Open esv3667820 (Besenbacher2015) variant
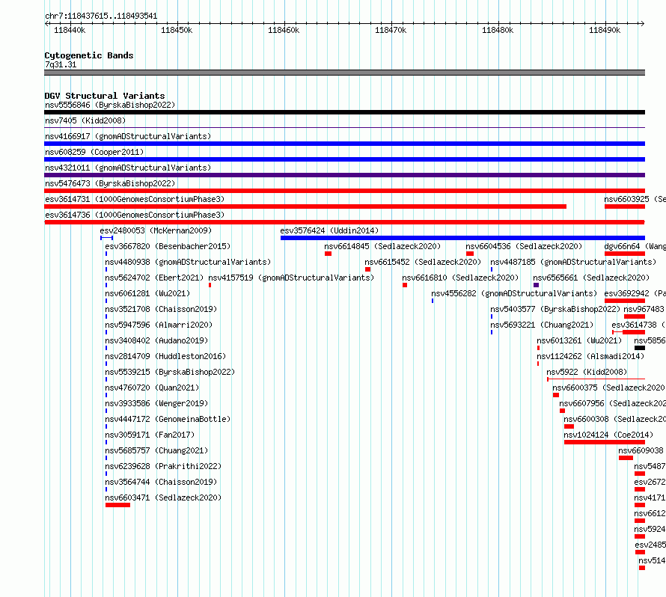This screenshot has width=666, height=597. [168, 246]
